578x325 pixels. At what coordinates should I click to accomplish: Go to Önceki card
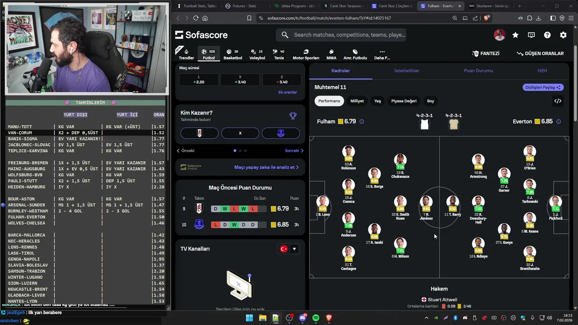point(185,151)
